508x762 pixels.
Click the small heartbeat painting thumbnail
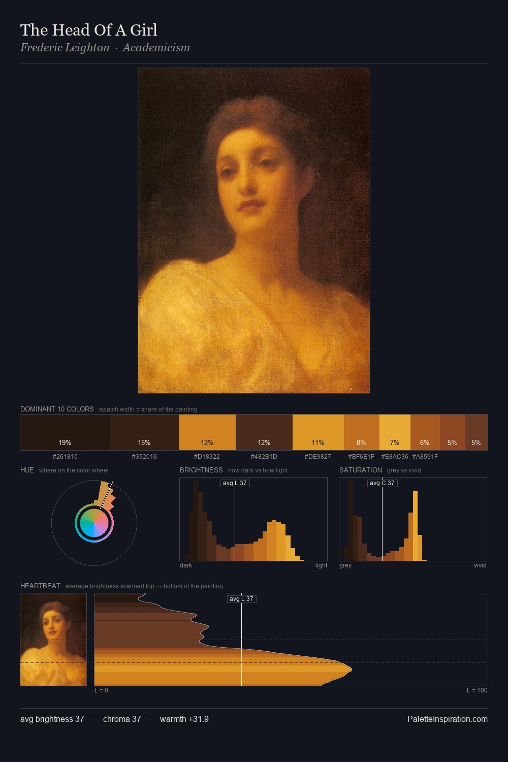53,640
